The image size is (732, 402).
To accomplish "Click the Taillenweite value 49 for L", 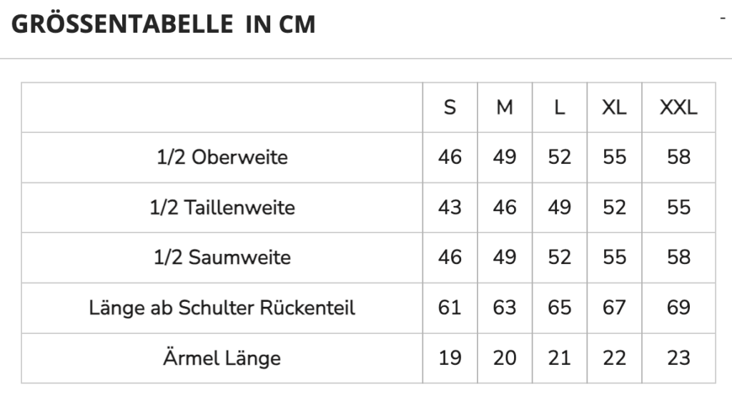I will (x=559, y=207).
